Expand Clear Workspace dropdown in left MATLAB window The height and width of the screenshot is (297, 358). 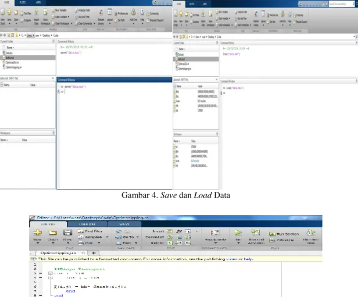pyautogui.click(x=71, y=23)
